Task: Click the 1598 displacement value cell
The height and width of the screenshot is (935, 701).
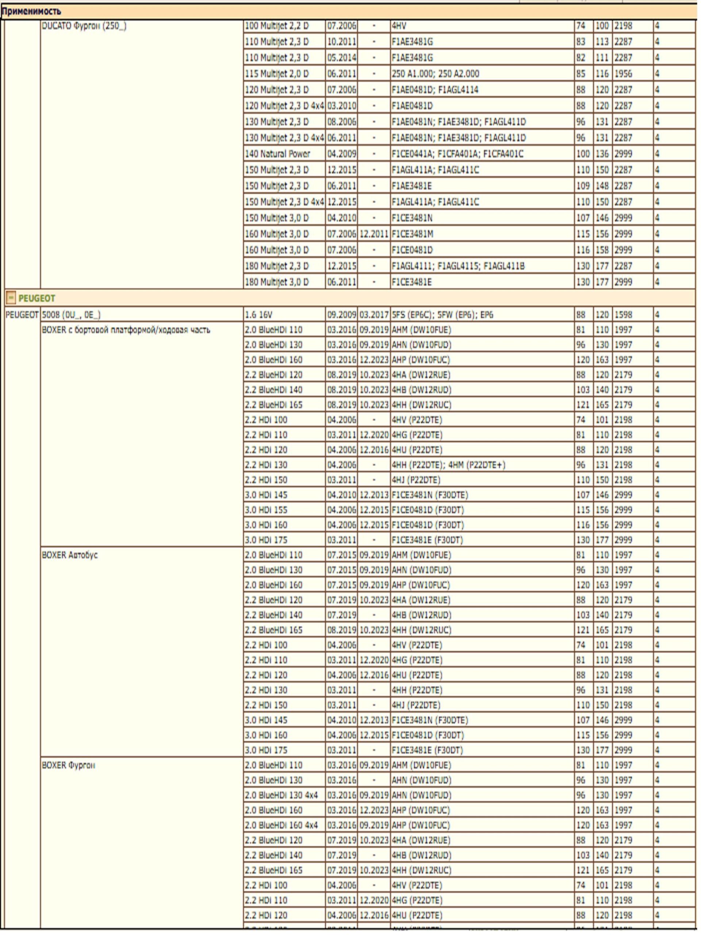Action: [x=633, y=315]
